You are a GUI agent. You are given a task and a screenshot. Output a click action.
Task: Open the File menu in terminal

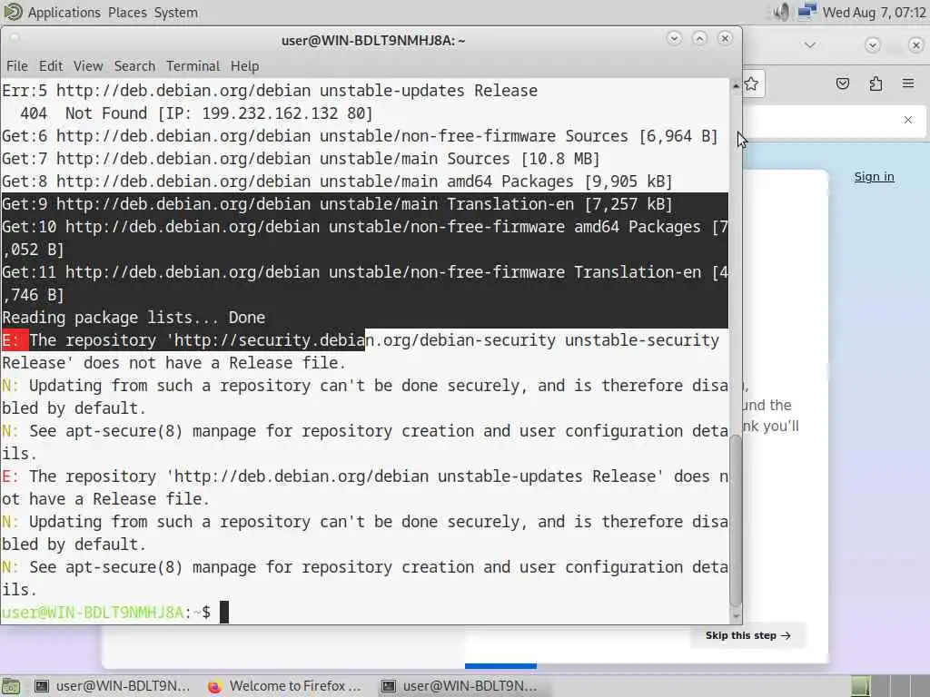coord(17,65)
